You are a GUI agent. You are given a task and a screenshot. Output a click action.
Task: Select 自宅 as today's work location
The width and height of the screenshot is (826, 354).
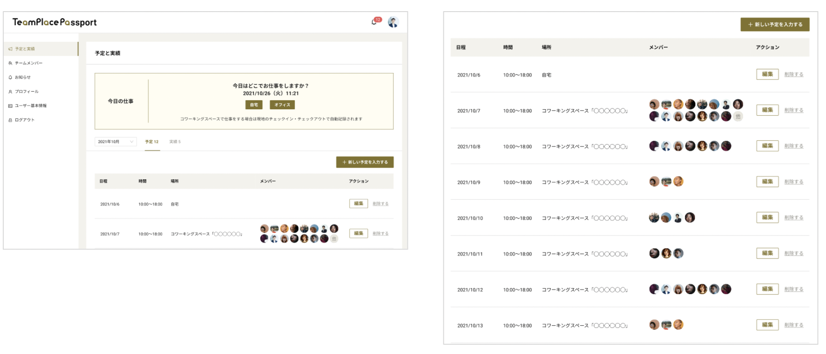pyautogui.click(x=253, y=105)
